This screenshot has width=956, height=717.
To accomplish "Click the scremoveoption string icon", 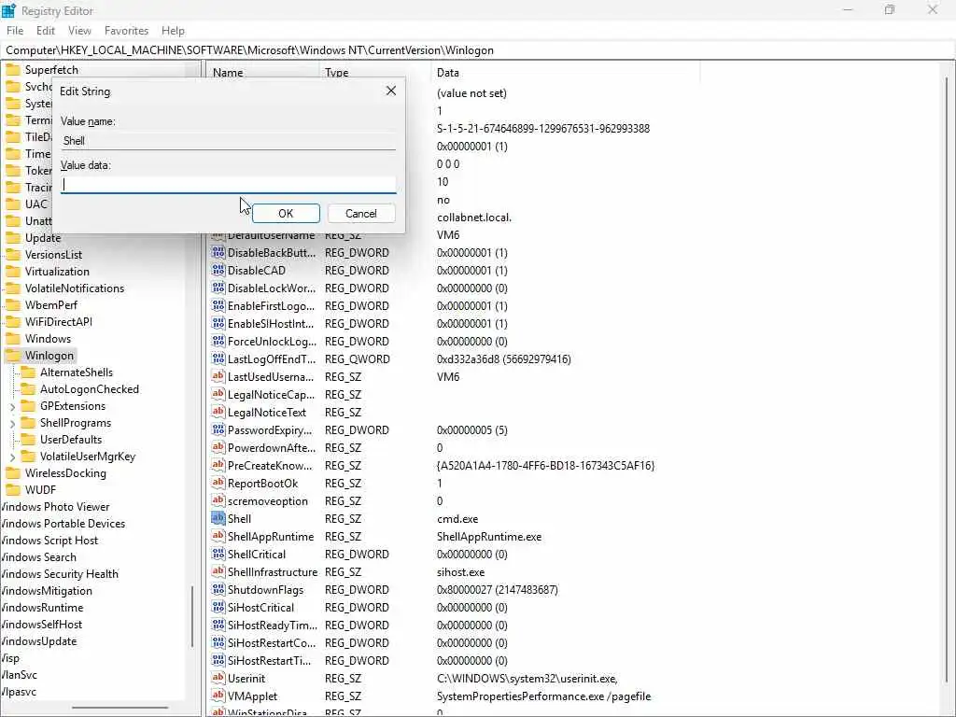I will click(x=218, y=500).
